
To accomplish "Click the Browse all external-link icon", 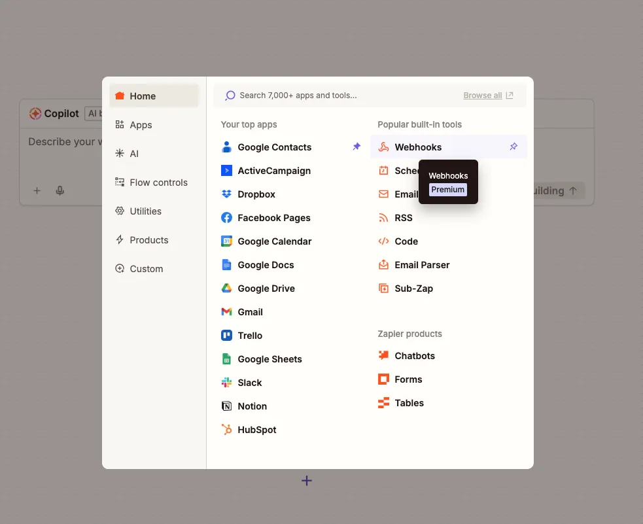I will point(510,95).
